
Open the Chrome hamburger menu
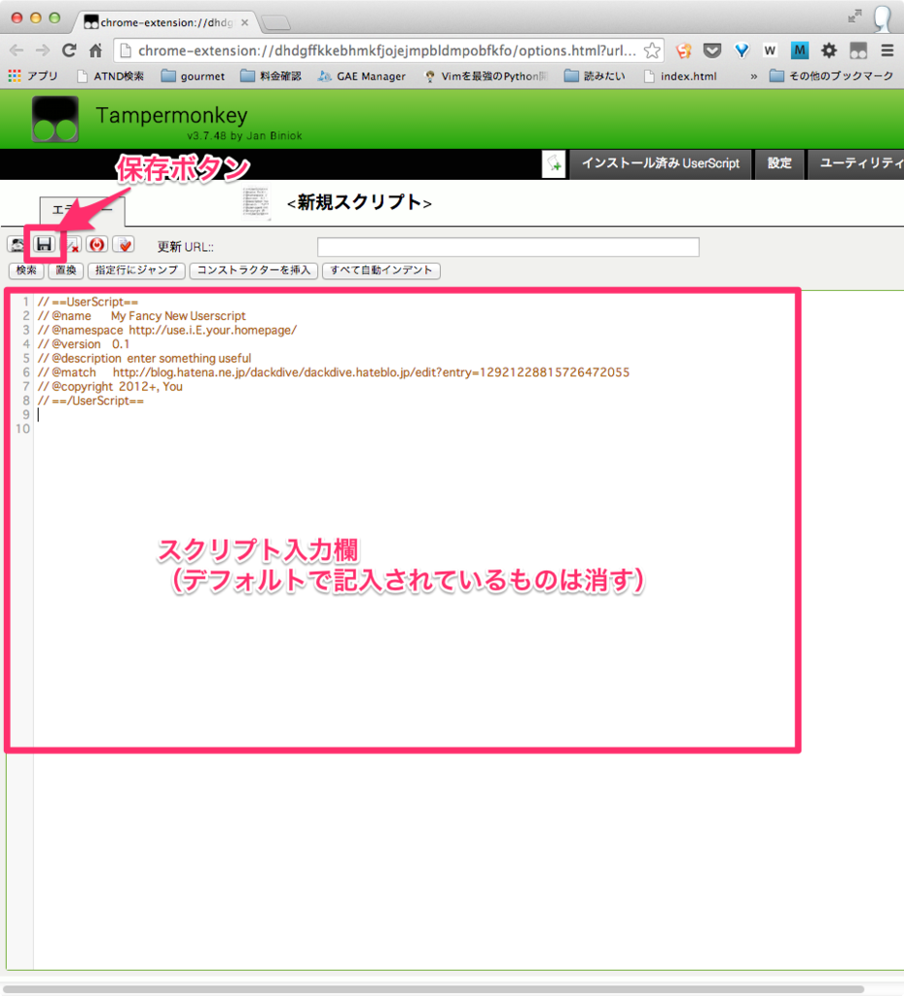click(x=887, y=51)
